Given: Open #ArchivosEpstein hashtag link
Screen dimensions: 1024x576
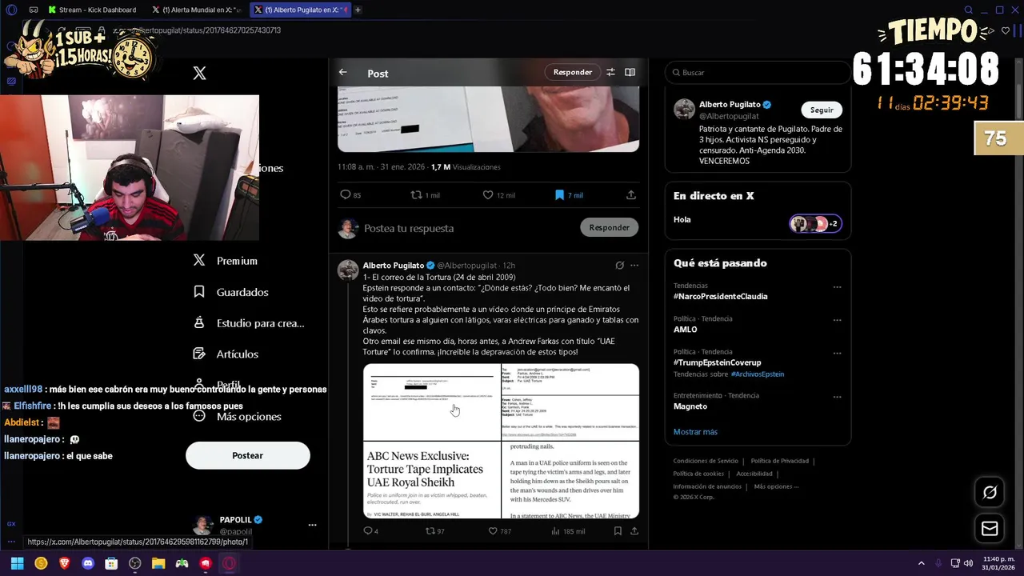Looking at the screenshot, I should [x=757, y=374].
